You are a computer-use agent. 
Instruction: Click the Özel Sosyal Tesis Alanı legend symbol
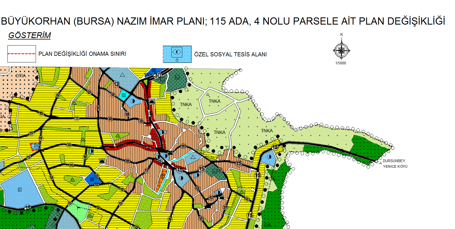coord(177,54)
